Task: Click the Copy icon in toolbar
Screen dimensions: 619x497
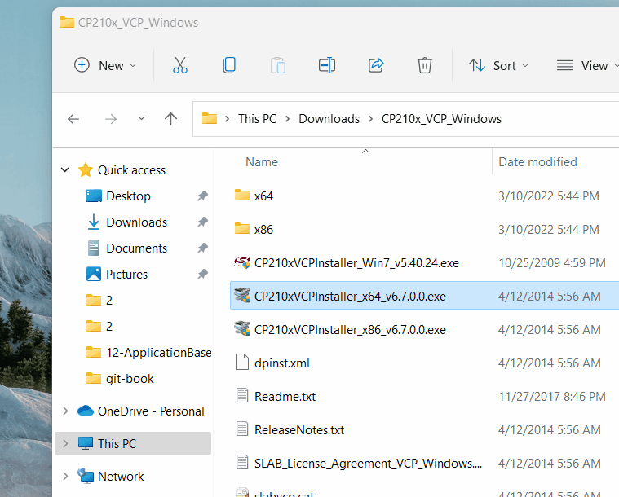Action: 229,66
